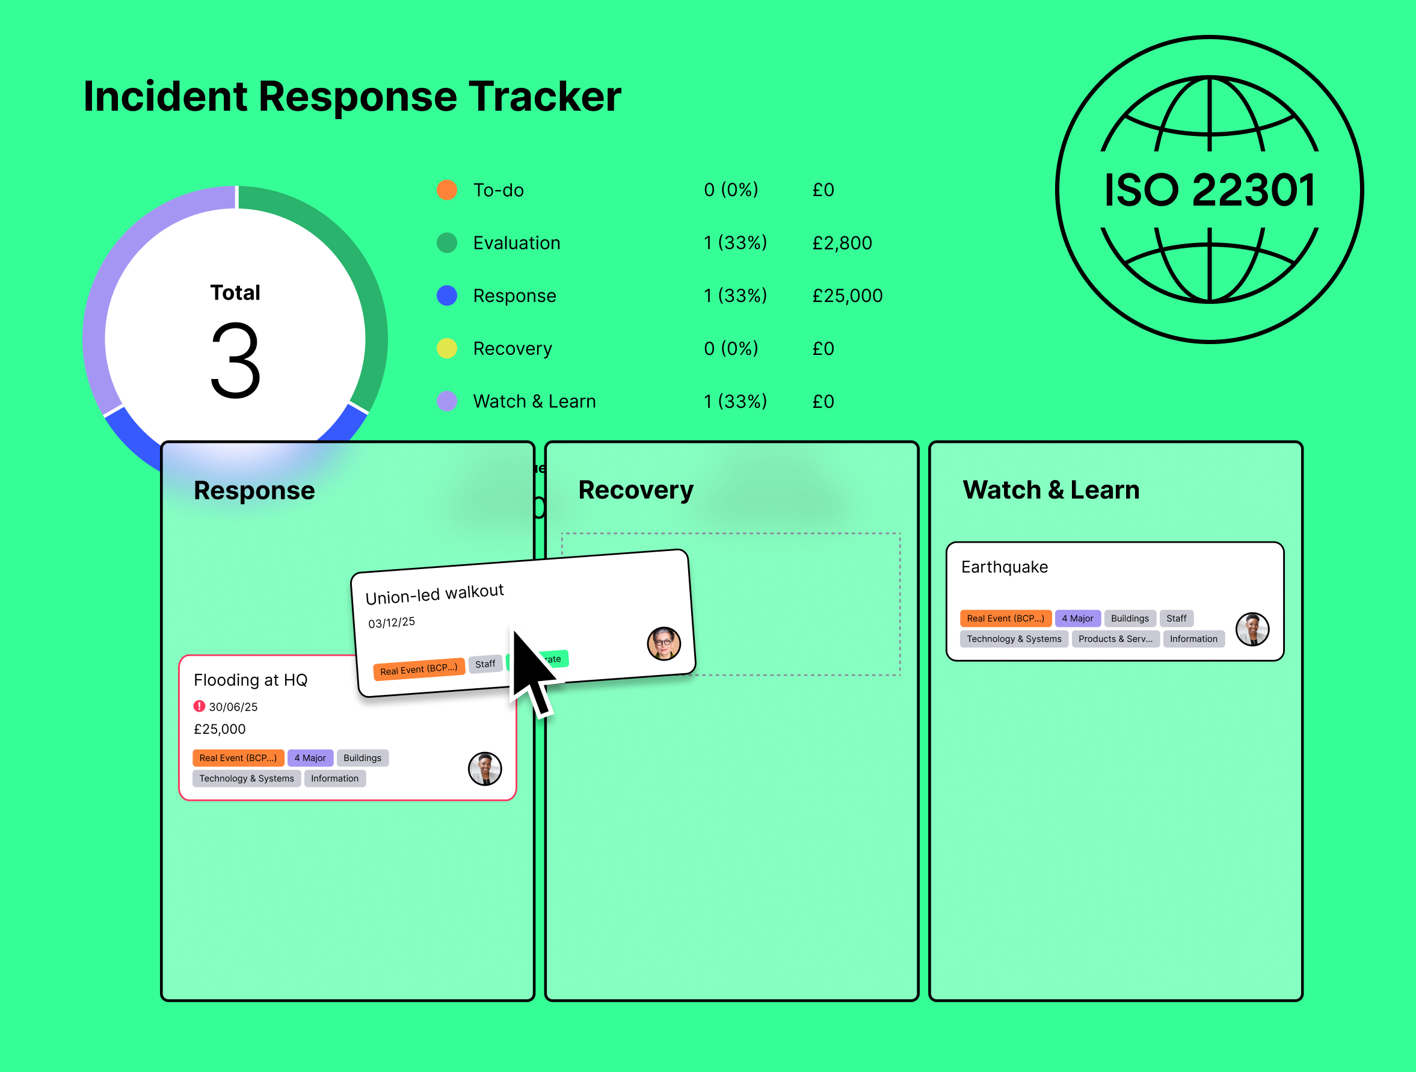Viewport: 1416px width, 1072px height.
Task: Click Staff tag on Union-led walkout card
Action: (485, 664)
